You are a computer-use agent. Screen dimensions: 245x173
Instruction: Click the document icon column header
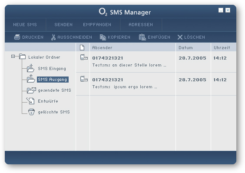click(x=82, y=47)
